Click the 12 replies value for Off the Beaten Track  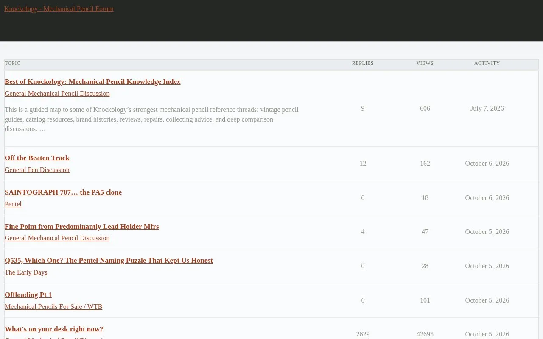point(363,164)
